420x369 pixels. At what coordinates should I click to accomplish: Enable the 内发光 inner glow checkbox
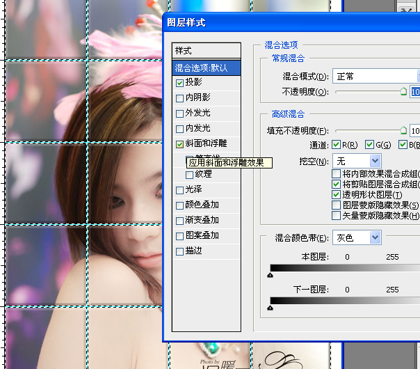tap(179, 129)
